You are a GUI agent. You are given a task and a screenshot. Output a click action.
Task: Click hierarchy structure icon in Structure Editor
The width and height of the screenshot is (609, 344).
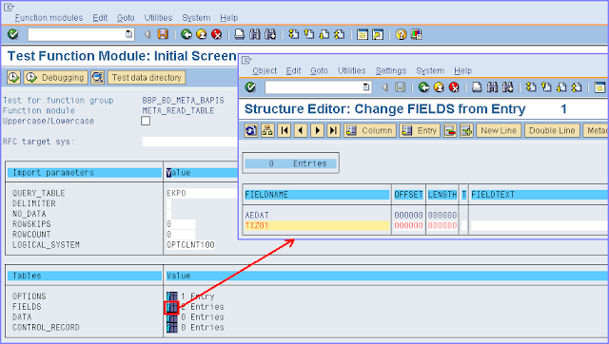267,131
